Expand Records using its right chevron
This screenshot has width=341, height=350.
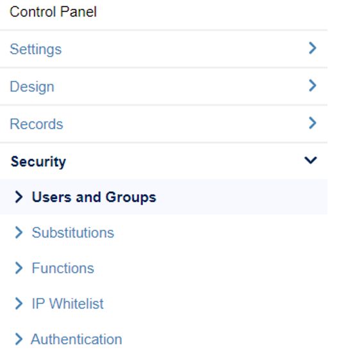click(312, 123)
